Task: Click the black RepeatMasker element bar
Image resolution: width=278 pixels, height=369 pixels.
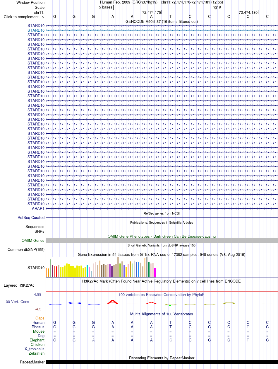Action: 162,362
